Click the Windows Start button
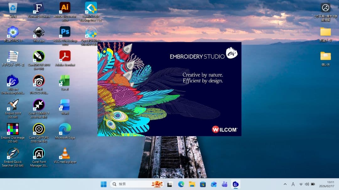 (104, 184)
